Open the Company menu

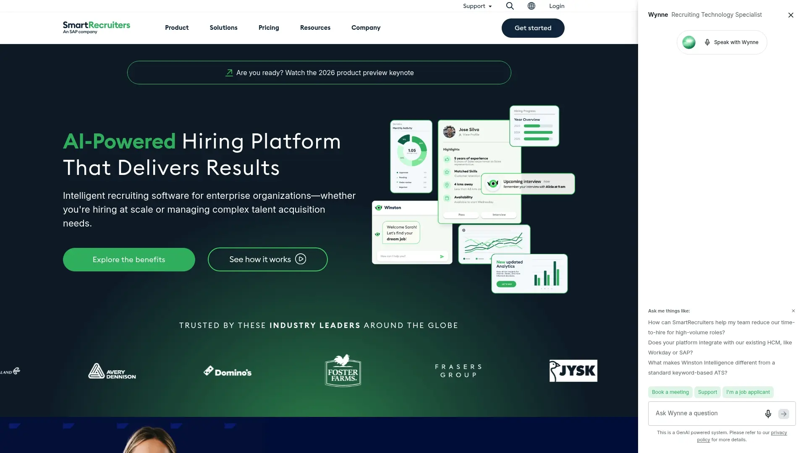[366, 28]
